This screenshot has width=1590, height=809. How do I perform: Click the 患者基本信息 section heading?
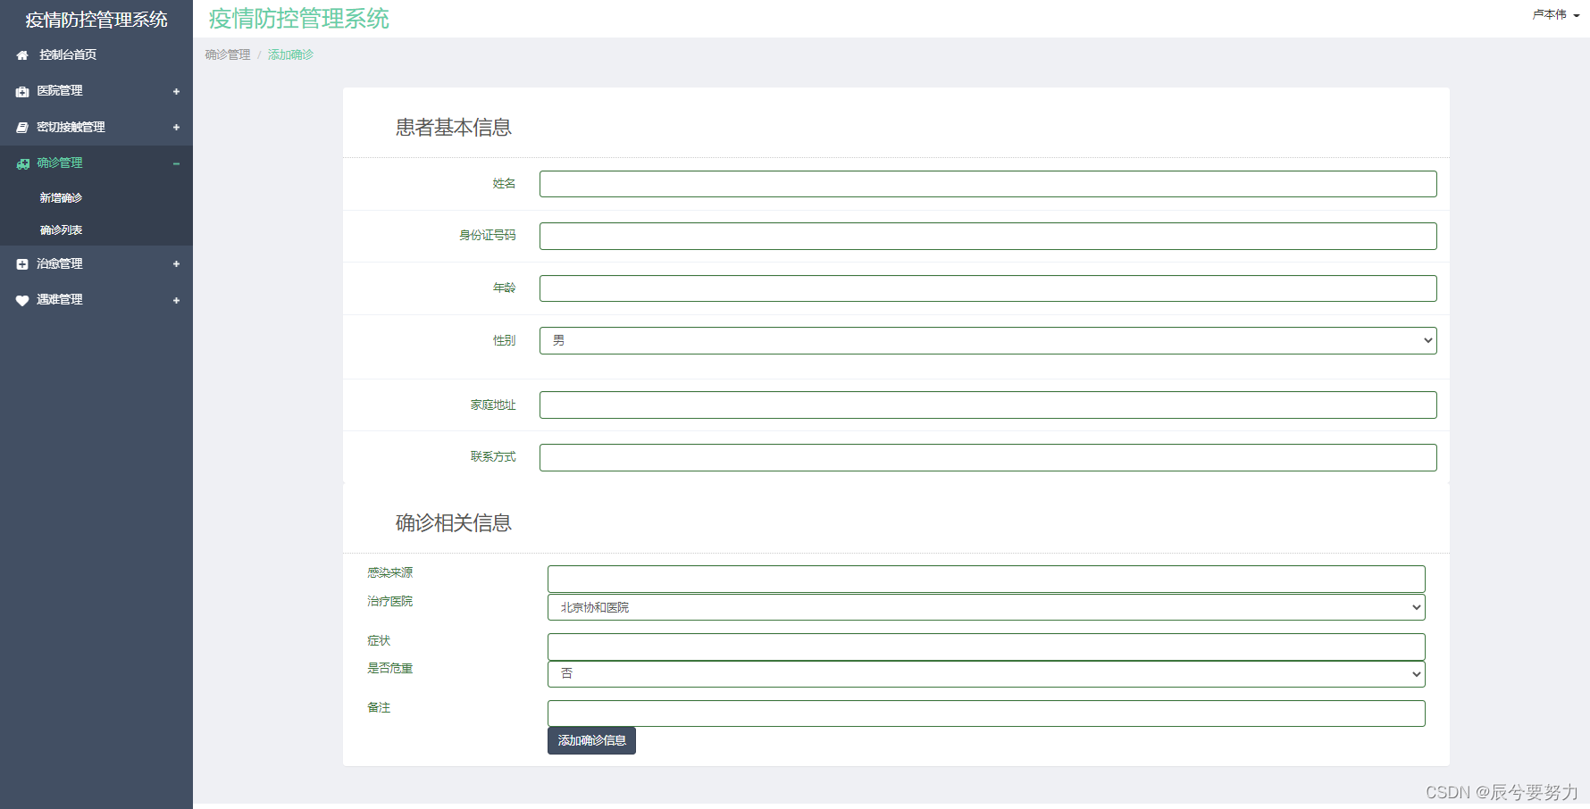[x=454, y=128]
